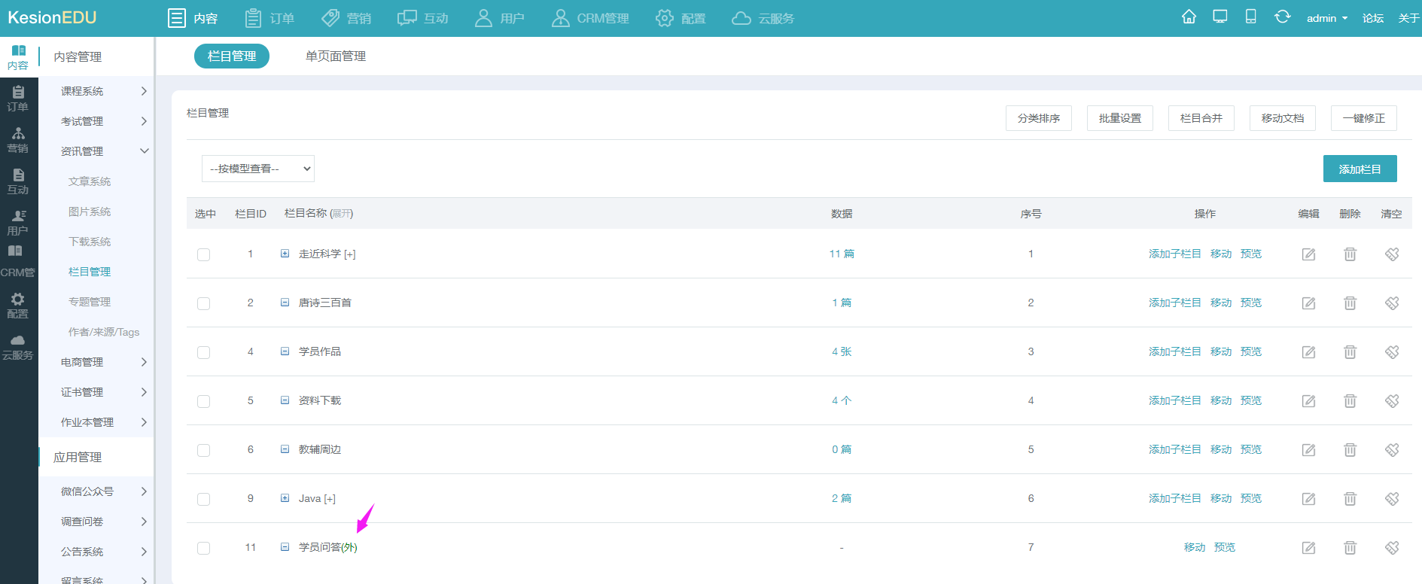The image size is (1422, 584).
Task: Click the 一键修正 button
Action: [x=1364, y=118]
